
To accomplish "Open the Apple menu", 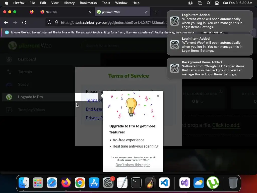I will [7, 3].
